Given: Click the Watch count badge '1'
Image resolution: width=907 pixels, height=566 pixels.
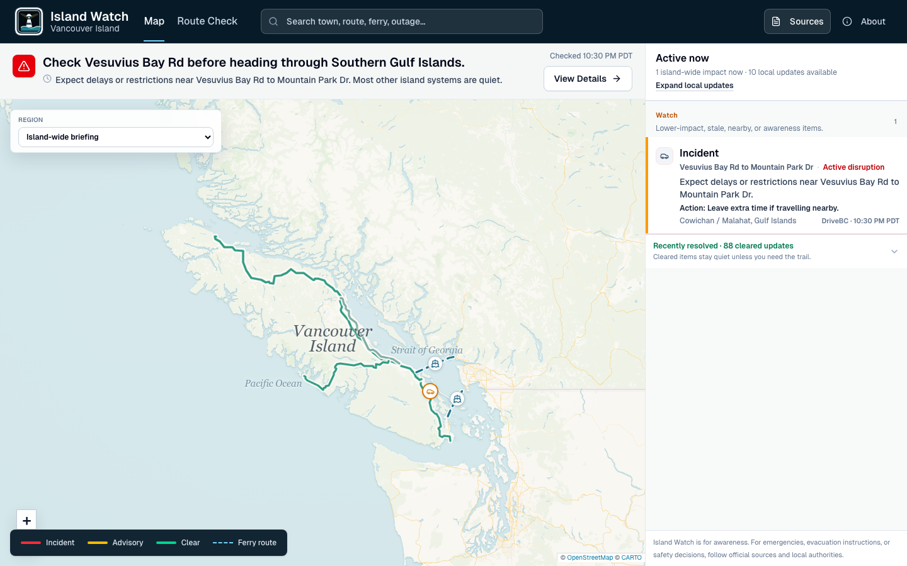Looking at the screenshot, I should [x=895, y=121].
